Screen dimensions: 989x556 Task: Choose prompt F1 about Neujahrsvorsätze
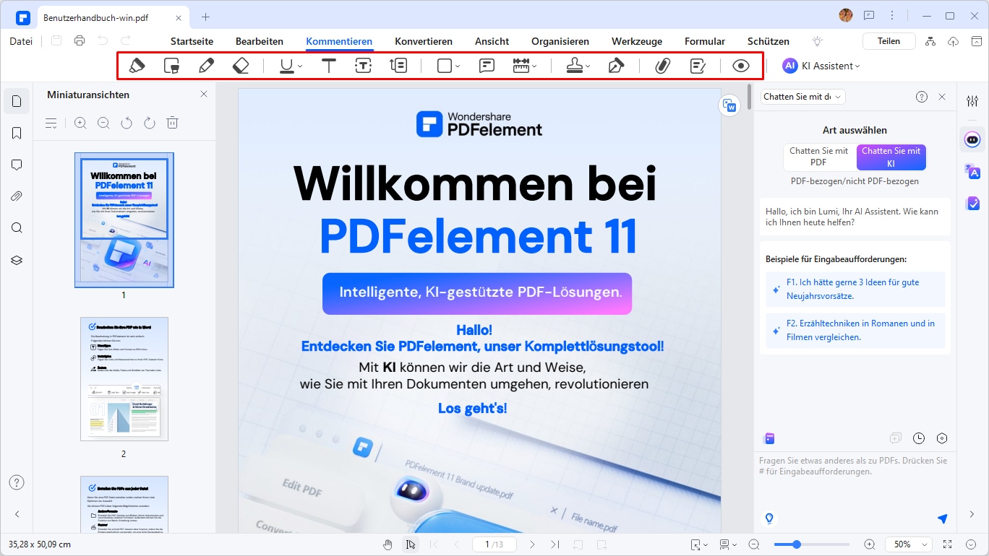[855, 289]
